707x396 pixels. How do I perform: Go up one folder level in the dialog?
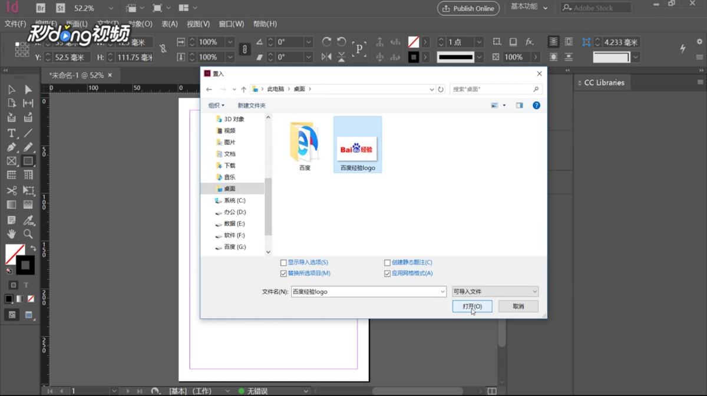click(244, 90)
